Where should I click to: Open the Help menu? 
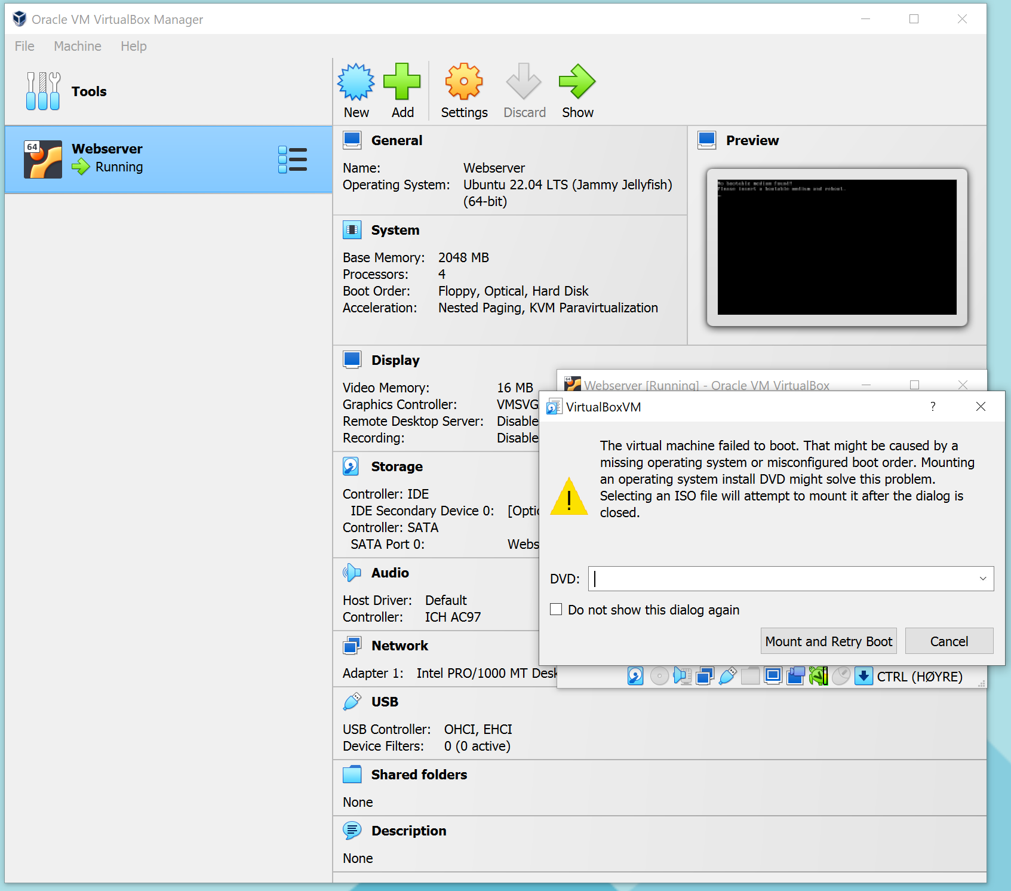pos(133,46)
